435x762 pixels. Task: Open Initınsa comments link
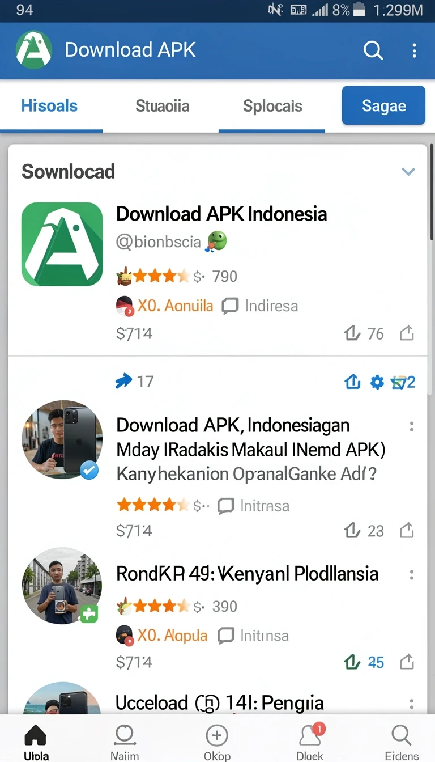click(254, 636)
